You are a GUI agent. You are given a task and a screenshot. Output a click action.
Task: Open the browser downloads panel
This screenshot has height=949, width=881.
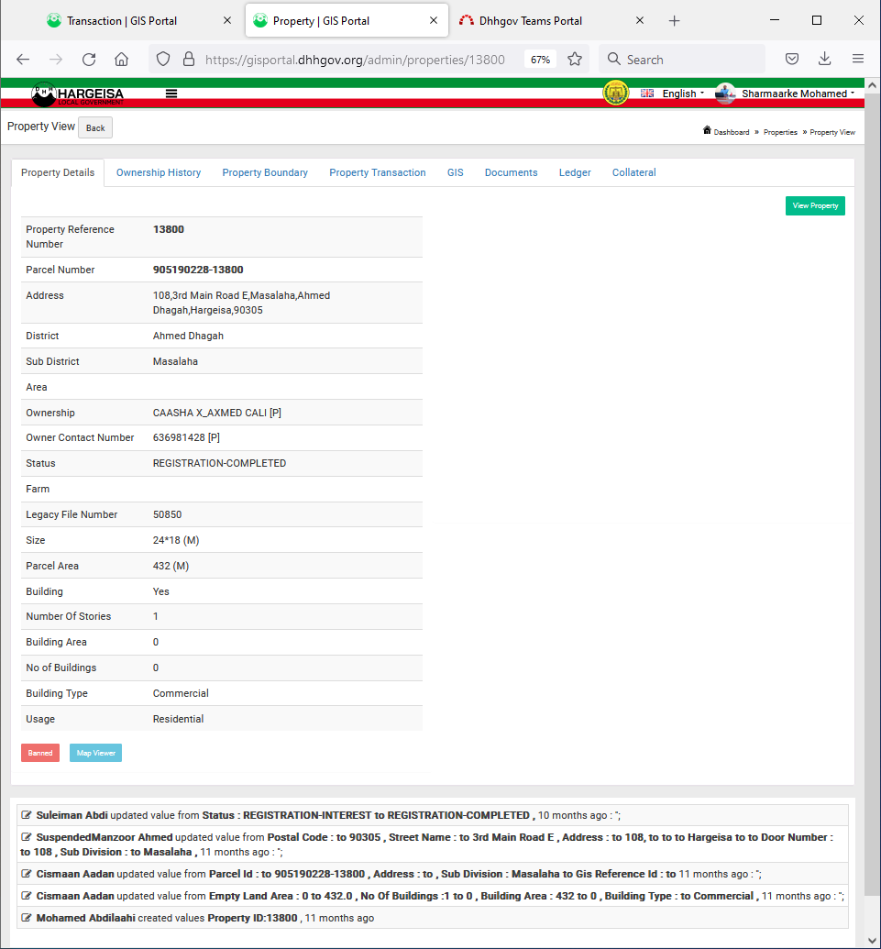(x=825, y=60)
